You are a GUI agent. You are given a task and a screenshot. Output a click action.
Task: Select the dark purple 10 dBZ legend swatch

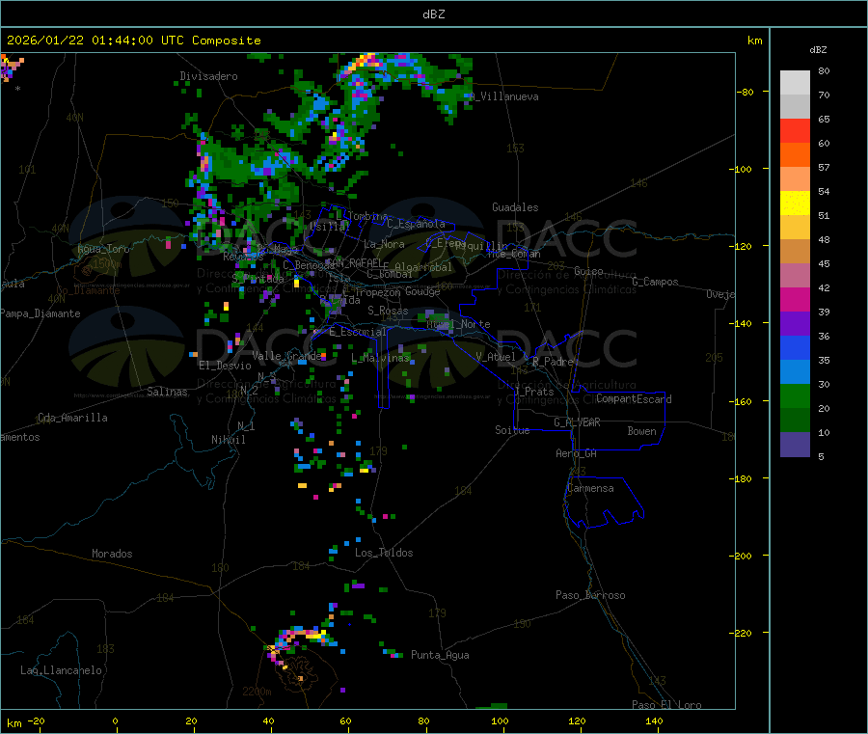click(x=795, y=444)
